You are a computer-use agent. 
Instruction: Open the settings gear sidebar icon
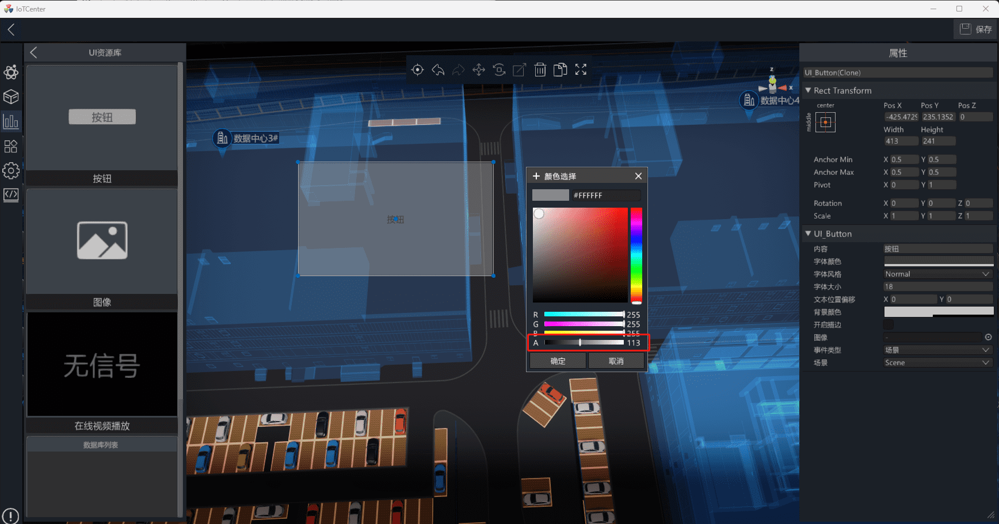click(11, 171)
